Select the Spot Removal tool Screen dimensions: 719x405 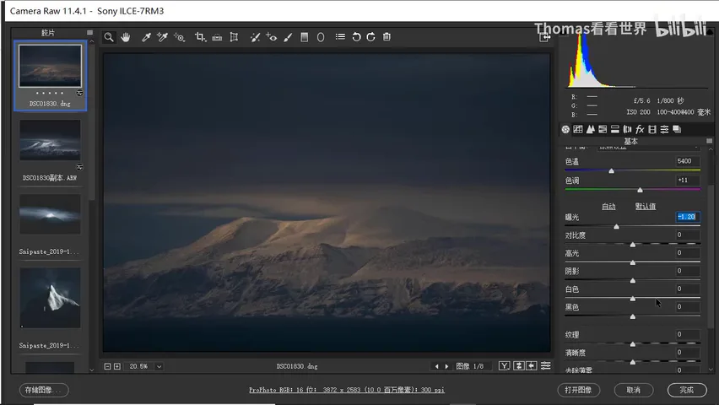coord(255,37)
